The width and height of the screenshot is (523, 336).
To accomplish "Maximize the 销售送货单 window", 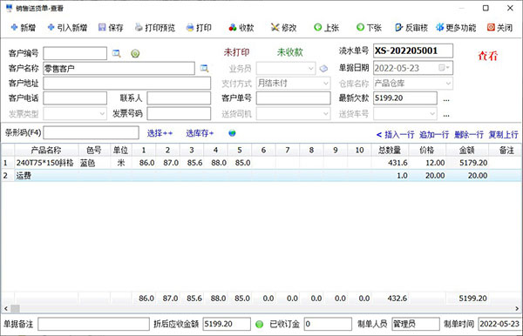I will click(486, 8).
